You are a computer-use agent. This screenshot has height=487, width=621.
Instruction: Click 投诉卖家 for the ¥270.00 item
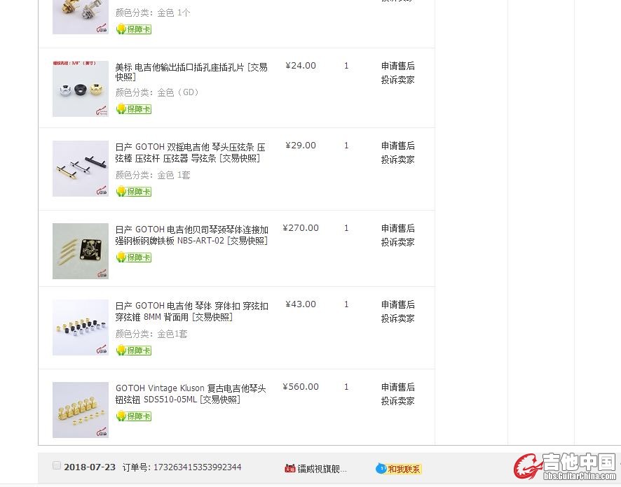[397, 242]
